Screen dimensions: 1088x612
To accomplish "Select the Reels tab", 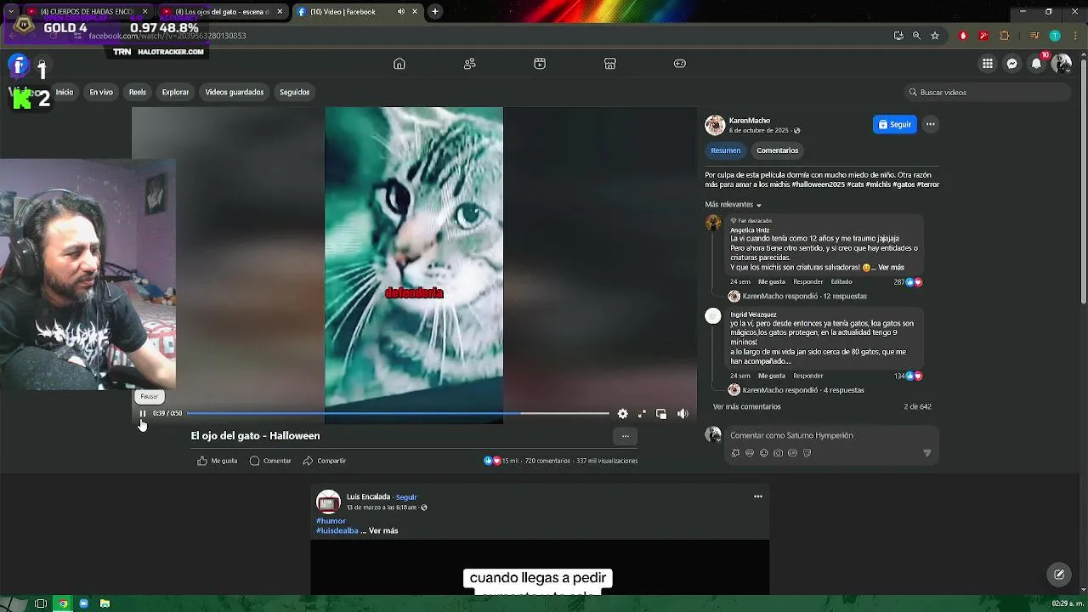I will point(138,92).
